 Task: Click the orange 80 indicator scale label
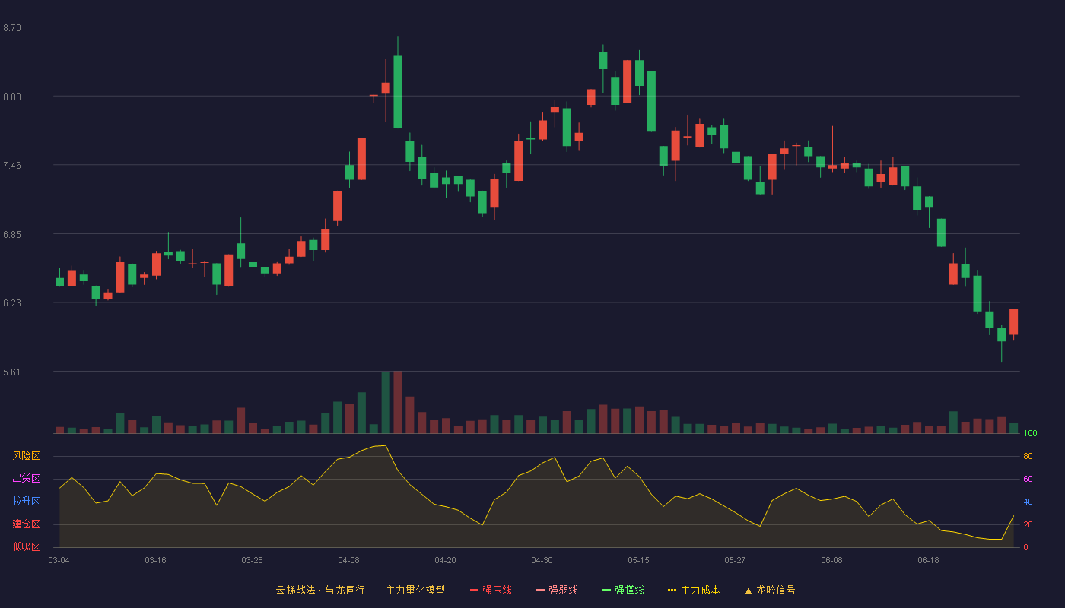point(1028,457)
